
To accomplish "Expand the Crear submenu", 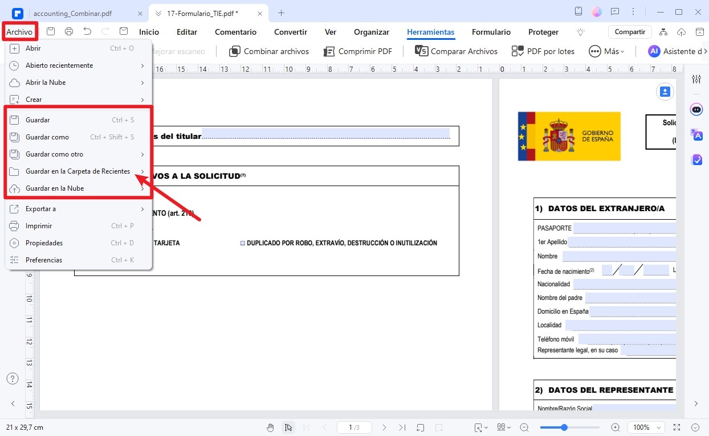I will 142,100.
